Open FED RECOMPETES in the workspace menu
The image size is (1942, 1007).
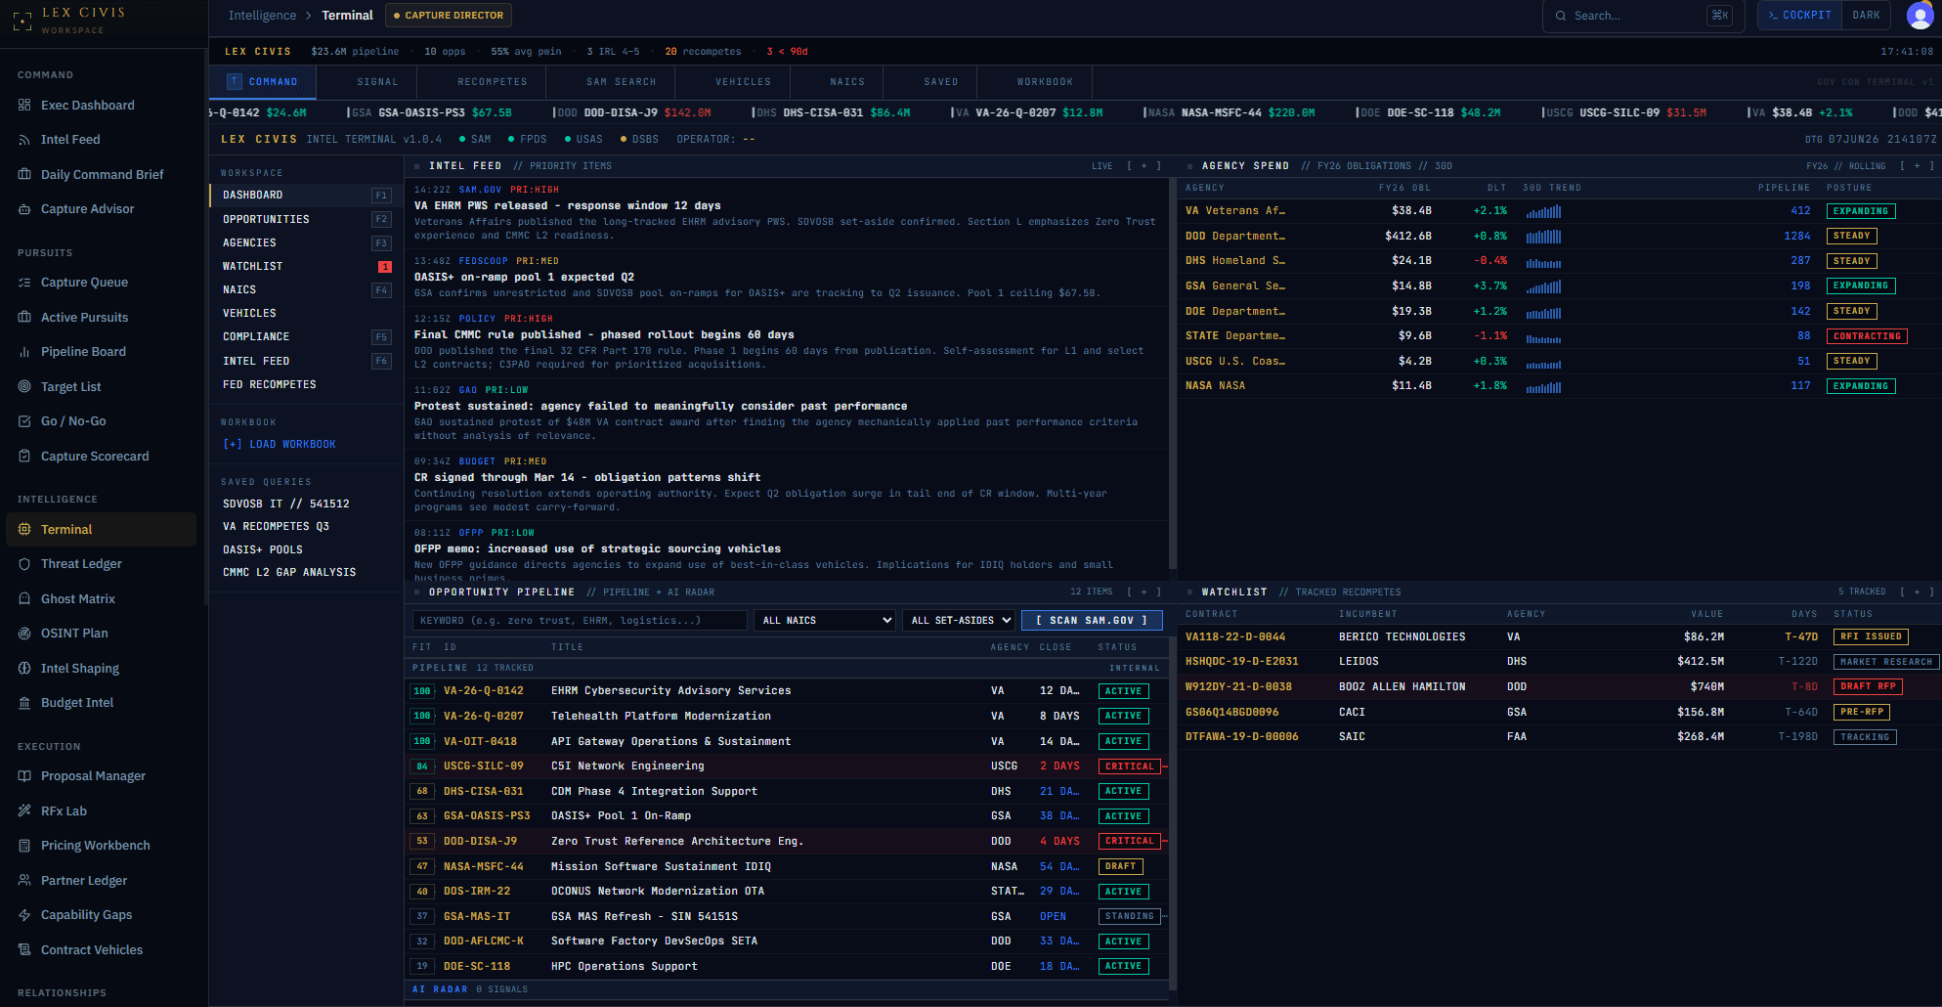click(306, 385)
